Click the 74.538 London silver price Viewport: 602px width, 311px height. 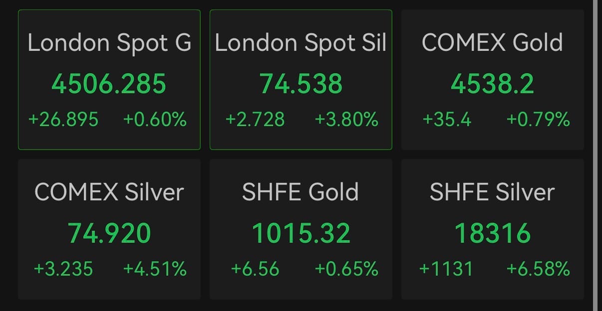click(301, 84)
